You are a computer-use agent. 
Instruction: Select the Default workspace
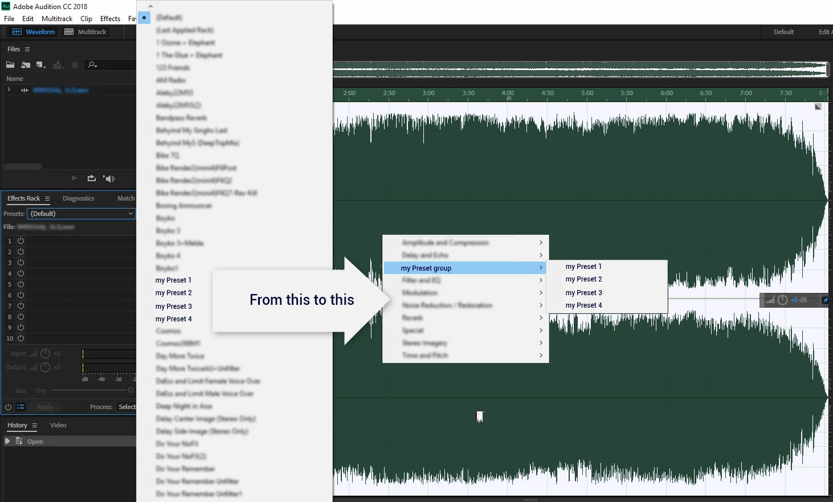pyautogui.click(x=783, y=32)
